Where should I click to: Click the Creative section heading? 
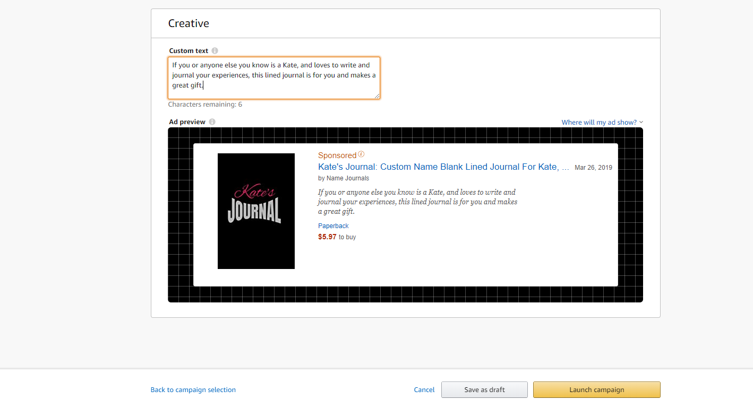189,23
